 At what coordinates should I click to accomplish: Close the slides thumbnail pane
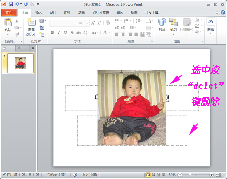tap(33, 48)
